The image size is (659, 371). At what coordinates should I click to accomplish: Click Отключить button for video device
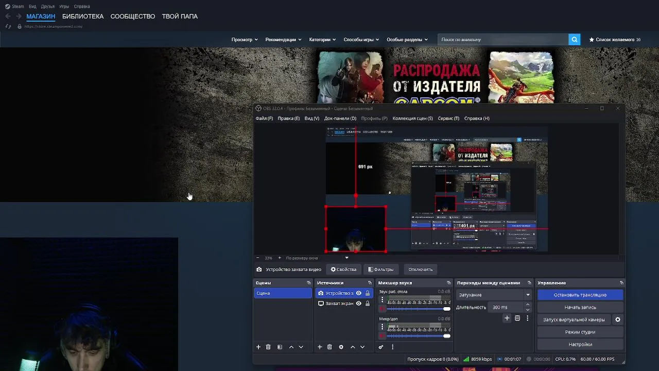[421, 269]
